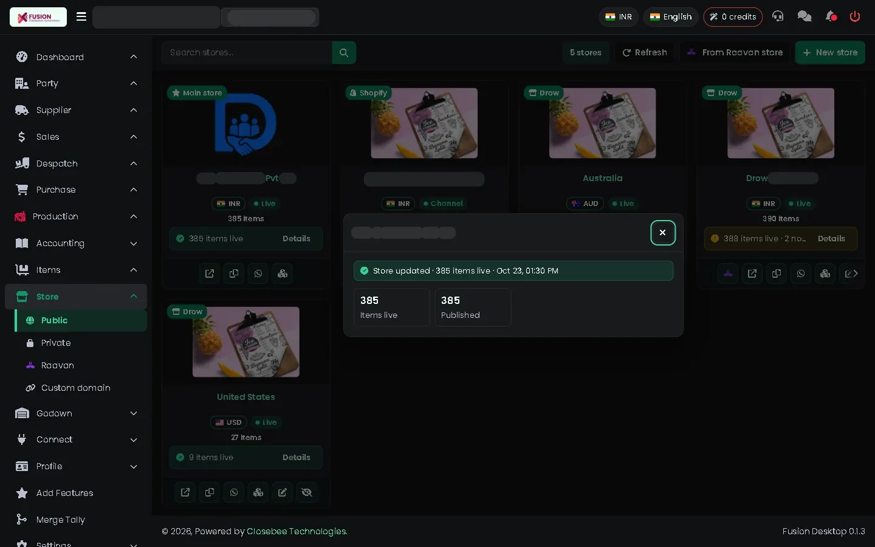Click the Refresh button

pos(645,52)
